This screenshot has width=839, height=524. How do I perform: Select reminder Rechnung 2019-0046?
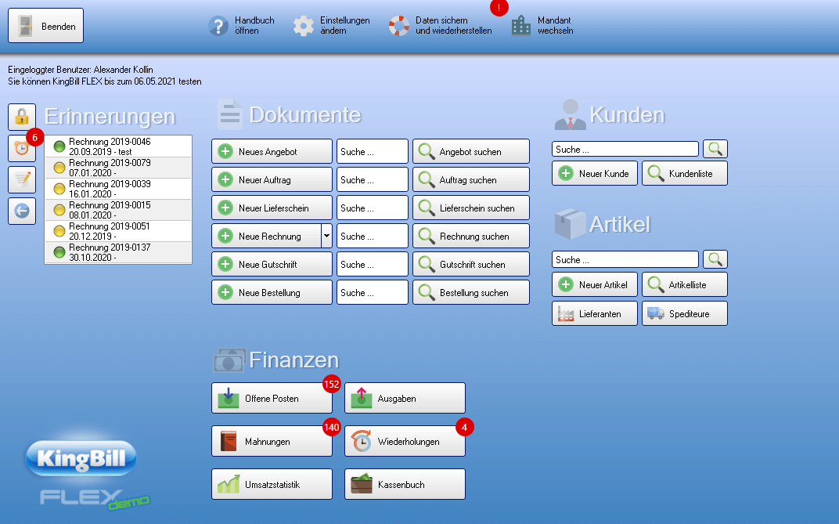pyautogui.click(x=117, y=146)
